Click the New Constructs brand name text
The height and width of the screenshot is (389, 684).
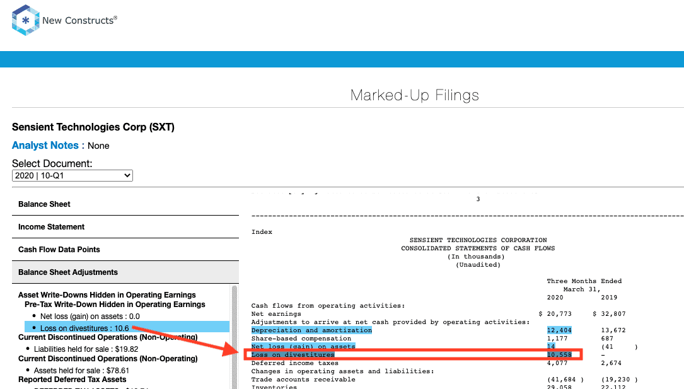pyautogui.click(x=79, y=21)
